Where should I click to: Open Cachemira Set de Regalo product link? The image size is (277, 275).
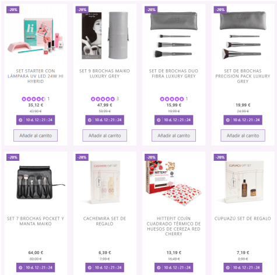click(104, 221)
